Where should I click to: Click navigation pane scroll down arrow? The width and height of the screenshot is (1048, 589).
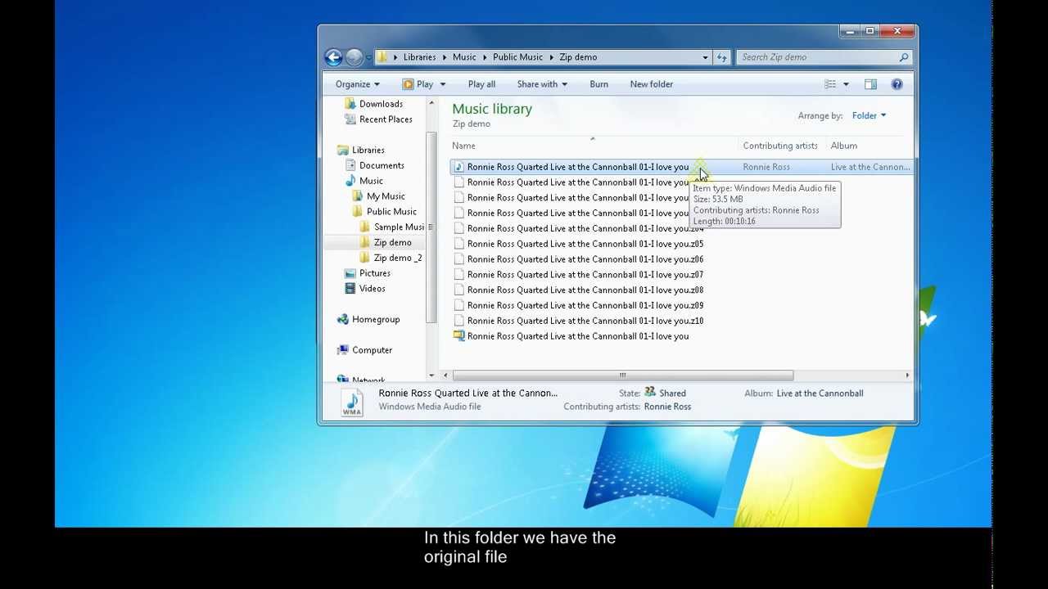pos(431,375)
